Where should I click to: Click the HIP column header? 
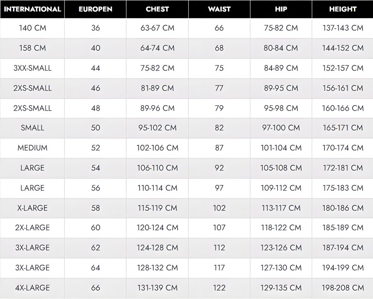click(281, 9)
